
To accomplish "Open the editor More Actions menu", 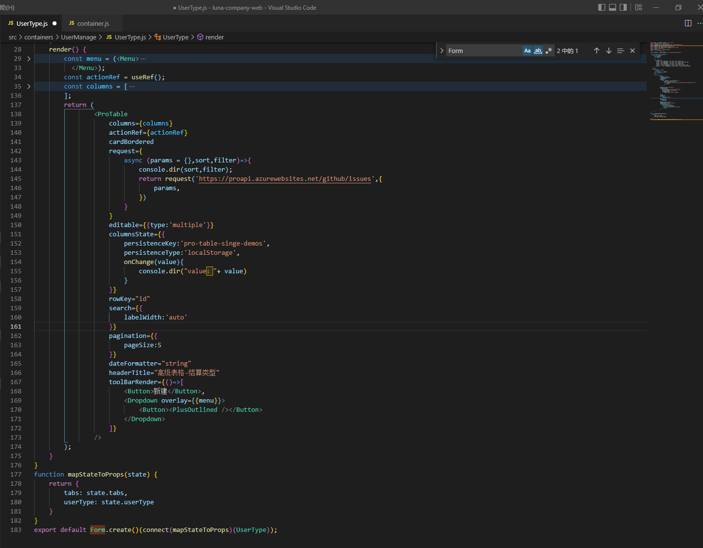I will coord(700,23).
